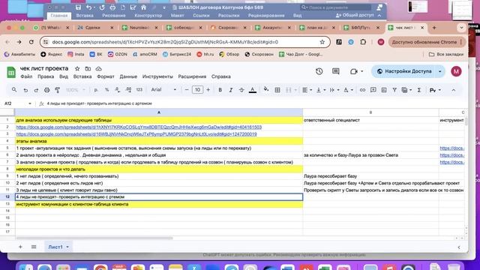Undo the last edit in Sheets toolbar
This screenshot has width=480, height=270.
click(x=25, y=90)
